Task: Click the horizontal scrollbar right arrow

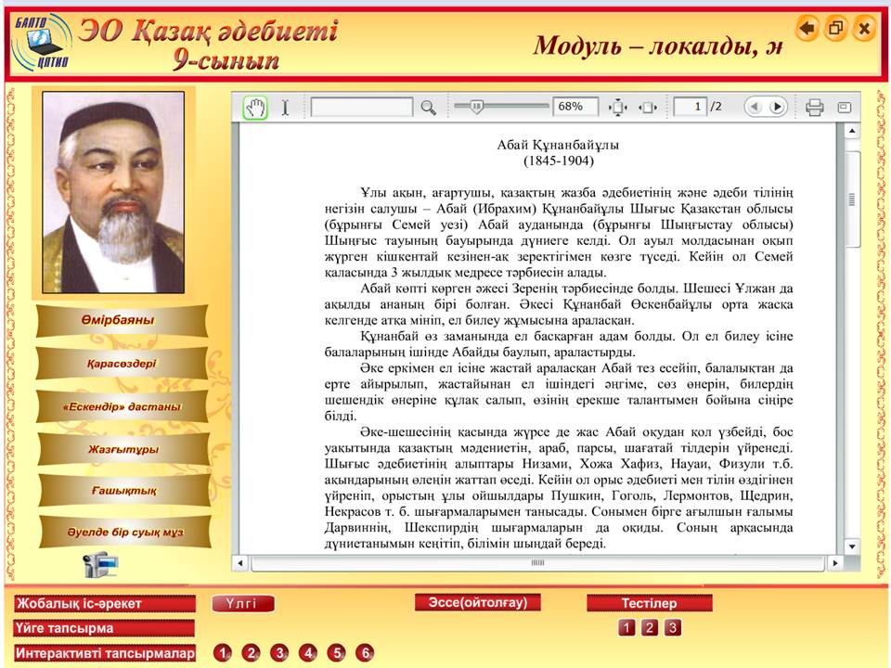Action: 834,563
